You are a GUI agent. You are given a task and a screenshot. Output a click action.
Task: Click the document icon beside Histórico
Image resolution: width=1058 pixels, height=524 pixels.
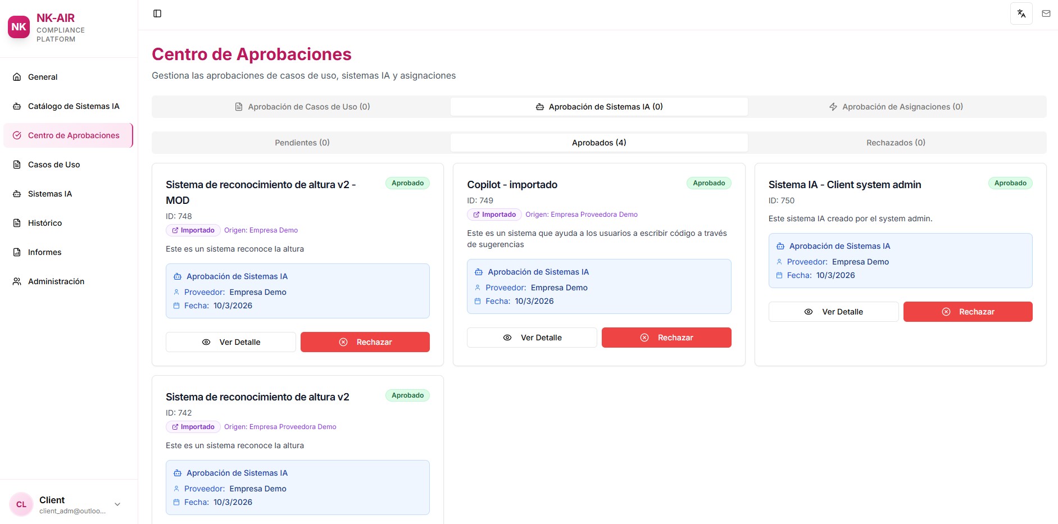click(17, 223)
